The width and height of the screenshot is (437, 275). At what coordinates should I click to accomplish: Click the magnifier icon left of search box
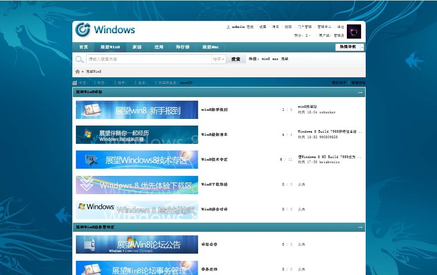click(x=79, y=59)
